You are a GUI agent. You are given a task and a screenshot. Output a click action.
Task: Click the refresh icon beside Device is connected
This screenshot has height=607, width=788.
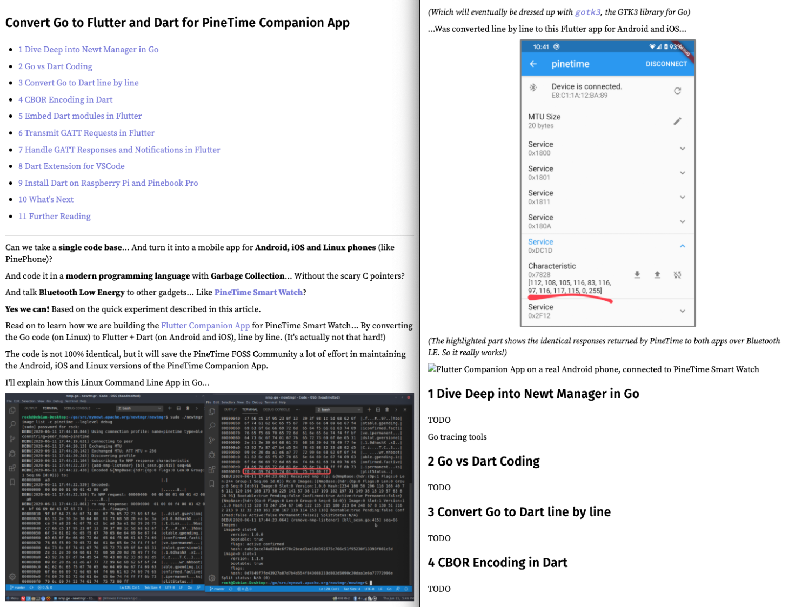coord(677,91)
